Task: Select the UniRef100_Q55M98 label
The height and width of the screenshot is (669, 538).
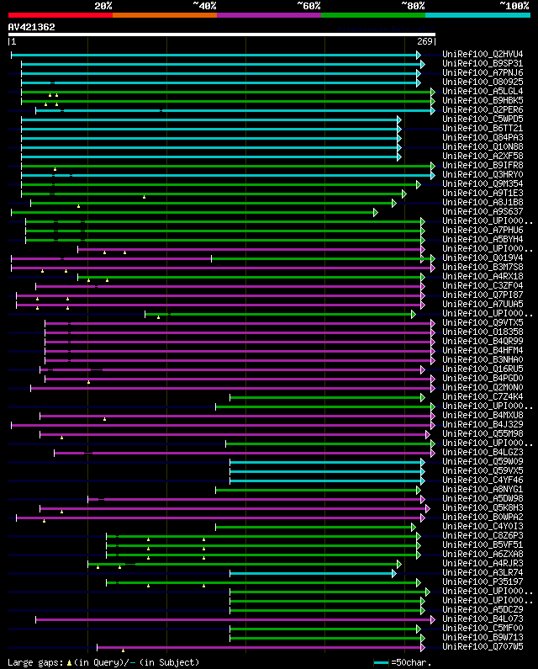Action: pyautogui.click(x=483, y=434)
